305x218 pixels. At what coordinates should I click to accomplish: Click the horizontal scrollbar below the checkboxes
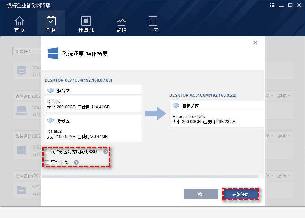150,176
